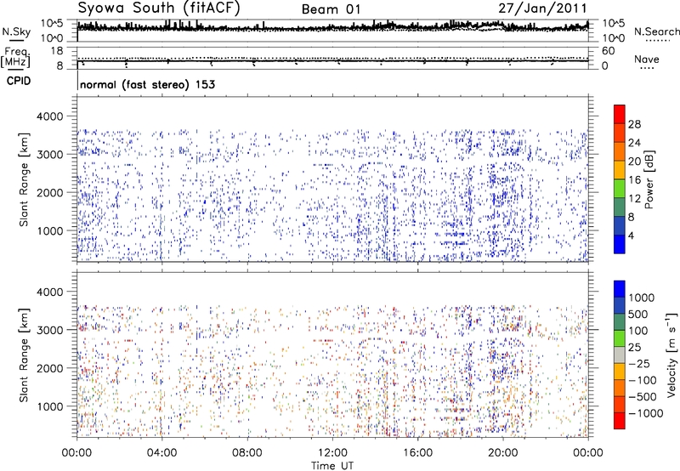The width and height of the screenshot is (680, 471).
Task: Click the dotted line sample under 'Nave'
Action: tap(648, 68)
